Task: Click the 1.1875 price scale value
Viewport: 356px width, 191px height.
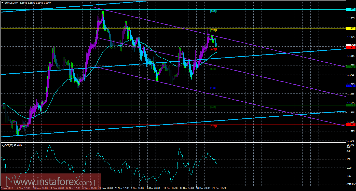Action: [351, 37]
